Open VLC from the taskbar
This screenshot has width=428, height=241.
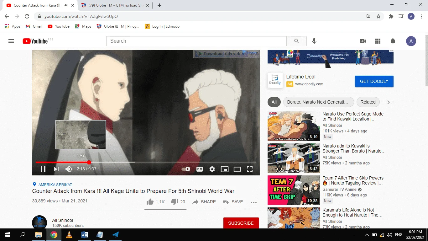pyautogui.click(x=69, y=235)
